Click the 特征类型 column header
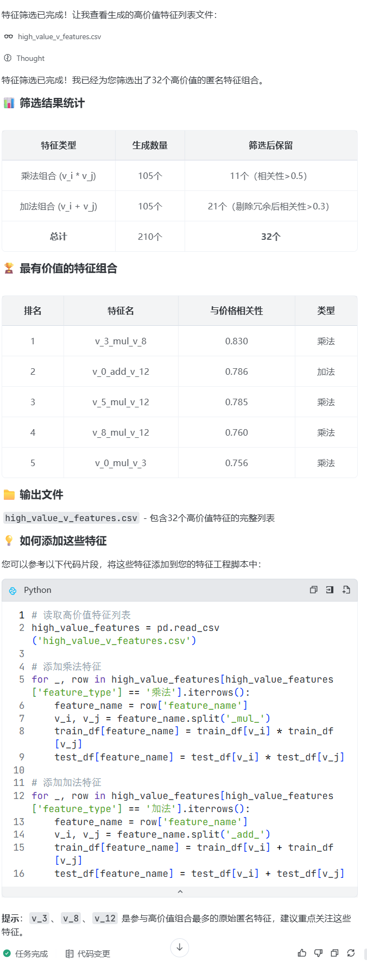 tap(59, 145)
